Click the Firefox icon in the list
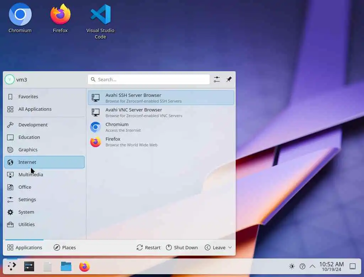364x277 pixels. pos(95,142)
